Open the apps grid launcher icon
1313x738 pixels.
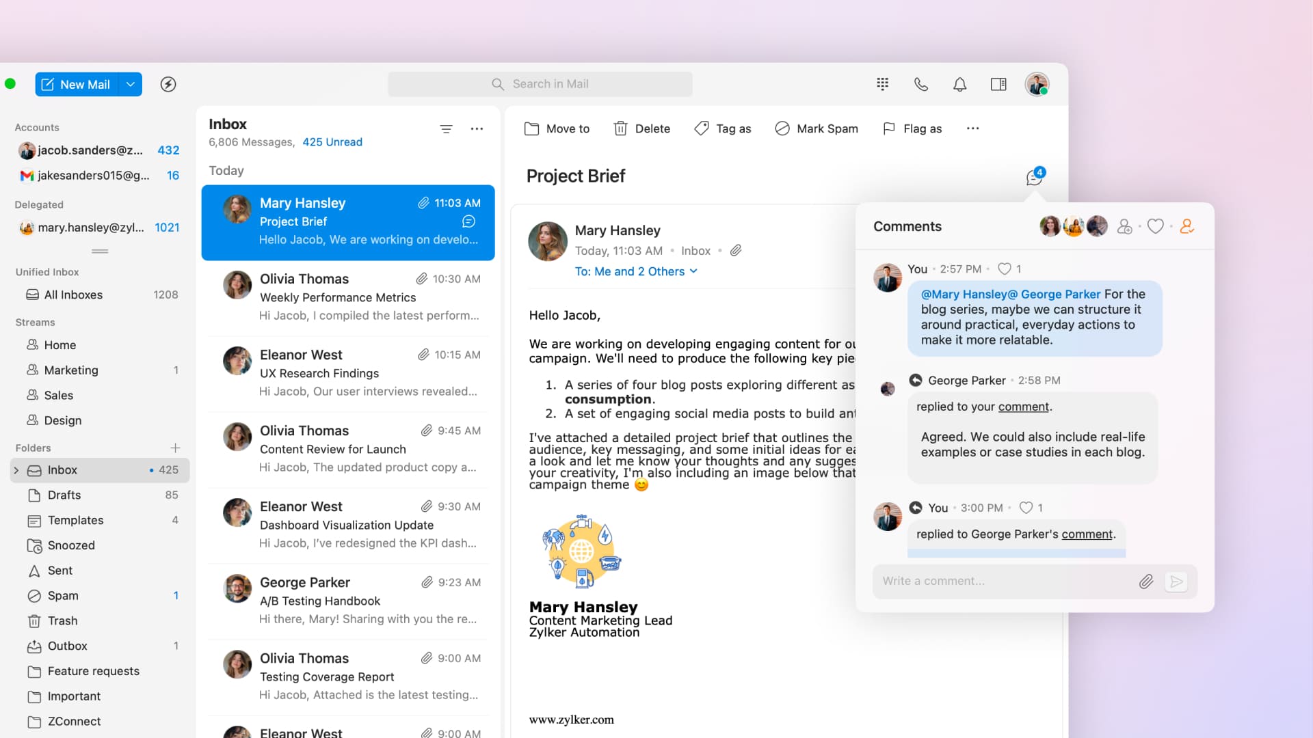[882, 84]
